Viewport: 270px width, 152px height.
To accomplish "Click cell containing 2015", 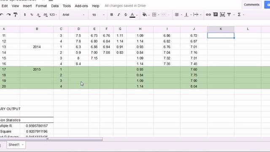I will [x=37, y=69].
